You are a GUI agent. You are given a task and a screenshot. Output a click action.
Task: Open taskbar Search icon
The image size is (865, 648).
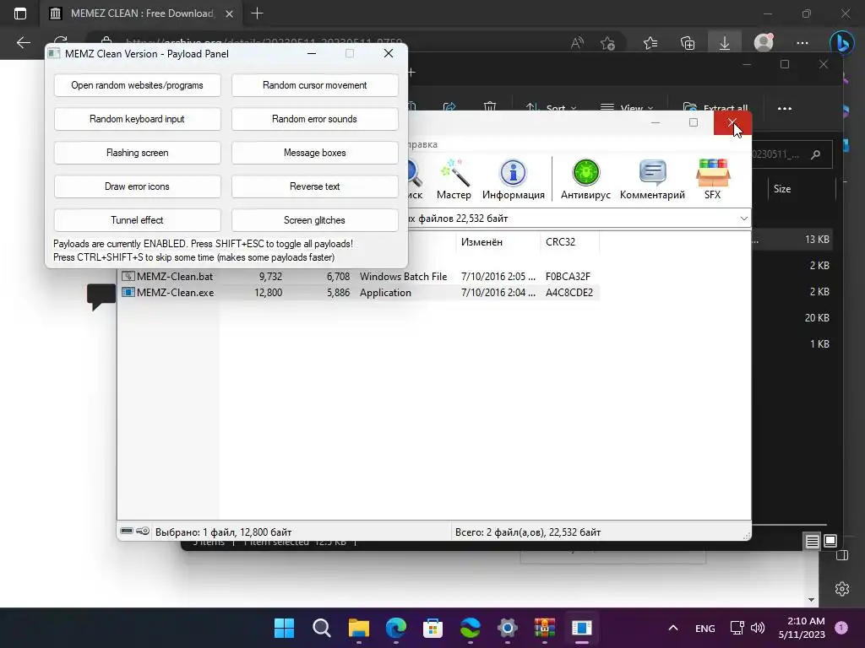pyautogui.click(x=322, y=628)
